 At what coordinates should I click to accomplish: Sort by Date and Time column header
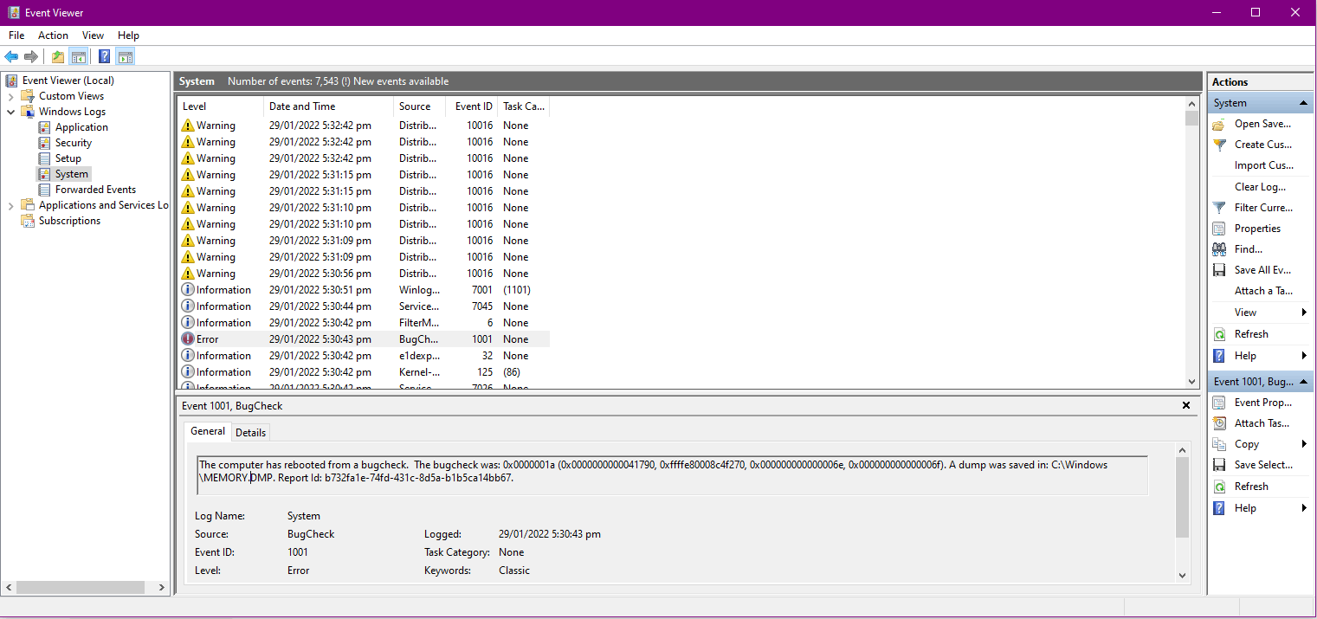tap(328, 106)
